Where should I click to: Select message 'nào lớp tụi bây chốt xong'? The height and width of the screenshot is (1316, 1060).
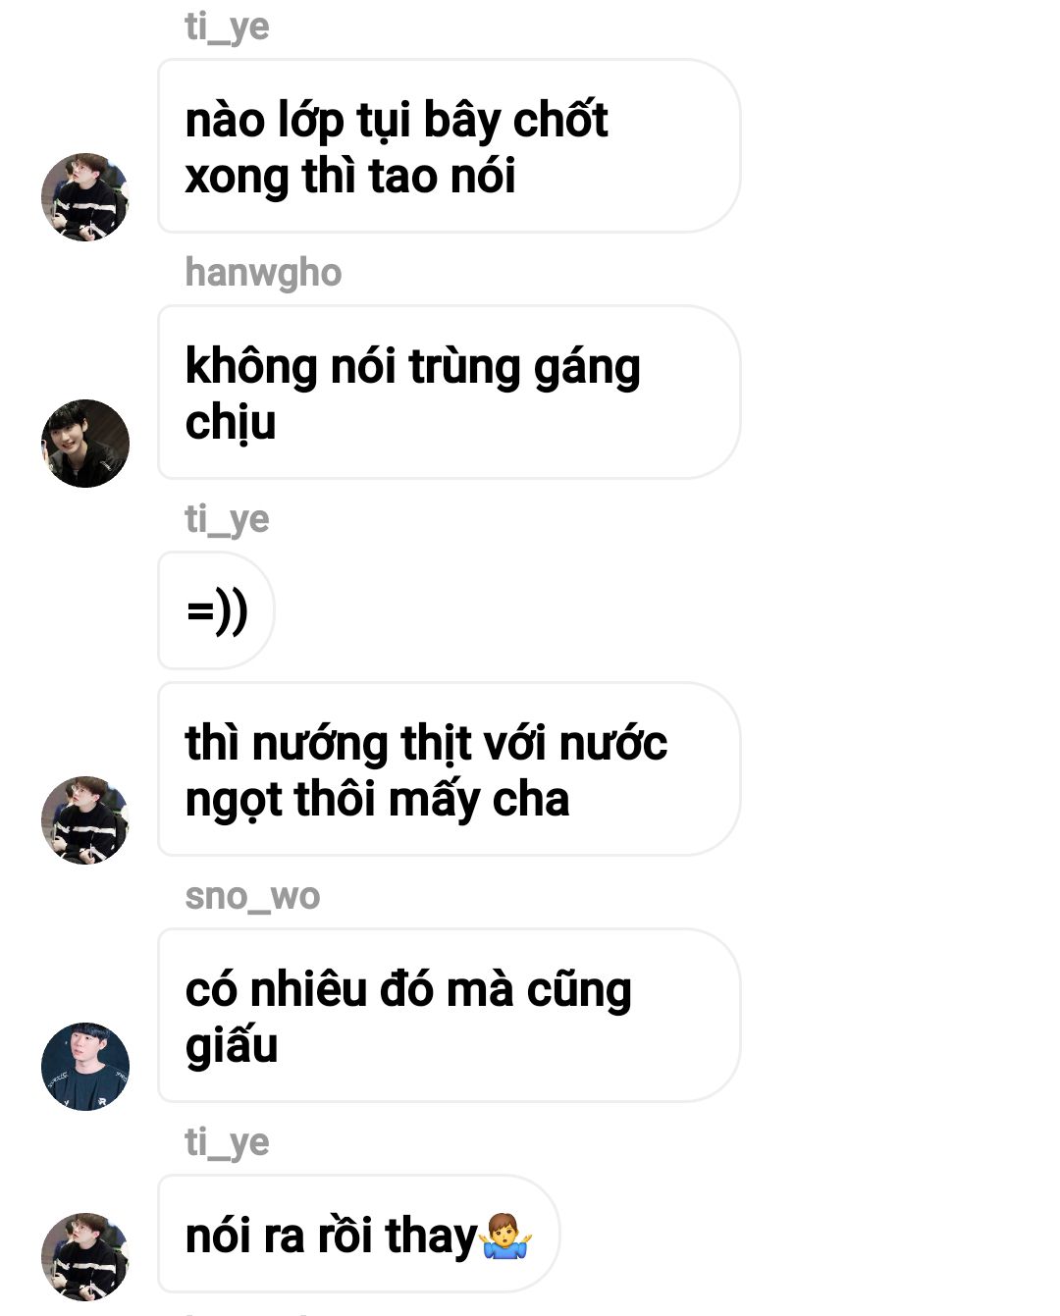(x=449, y=146)
